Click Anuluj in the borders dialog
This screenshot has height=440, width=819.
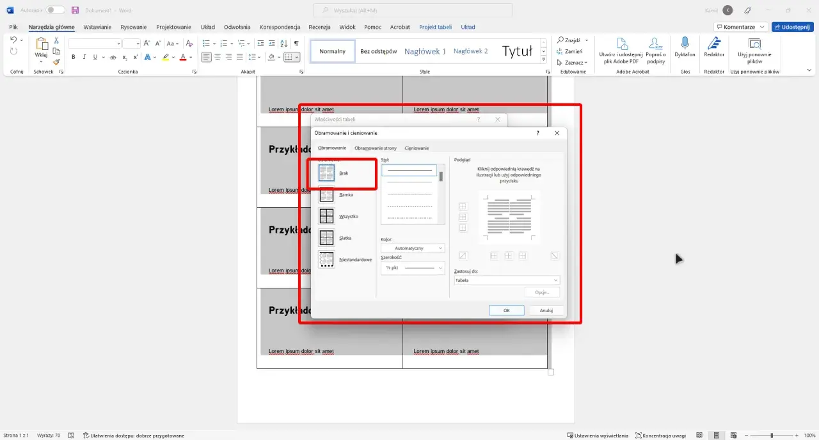point(546,310)
